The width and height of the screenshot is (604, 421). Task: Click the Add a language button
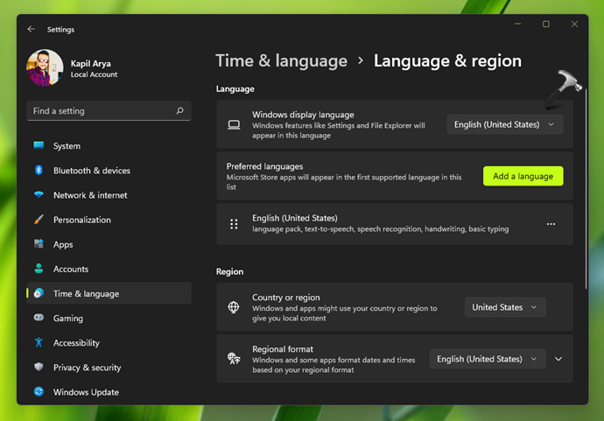click(x=523, y=176)
